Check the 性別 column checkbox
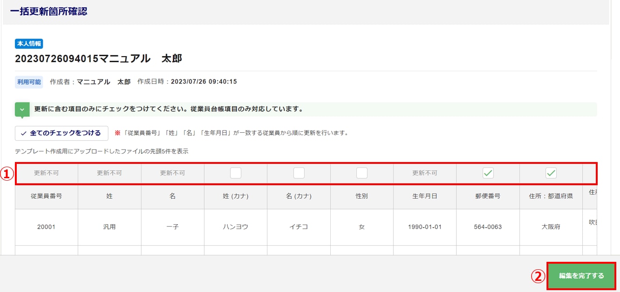 pos(362,173)
